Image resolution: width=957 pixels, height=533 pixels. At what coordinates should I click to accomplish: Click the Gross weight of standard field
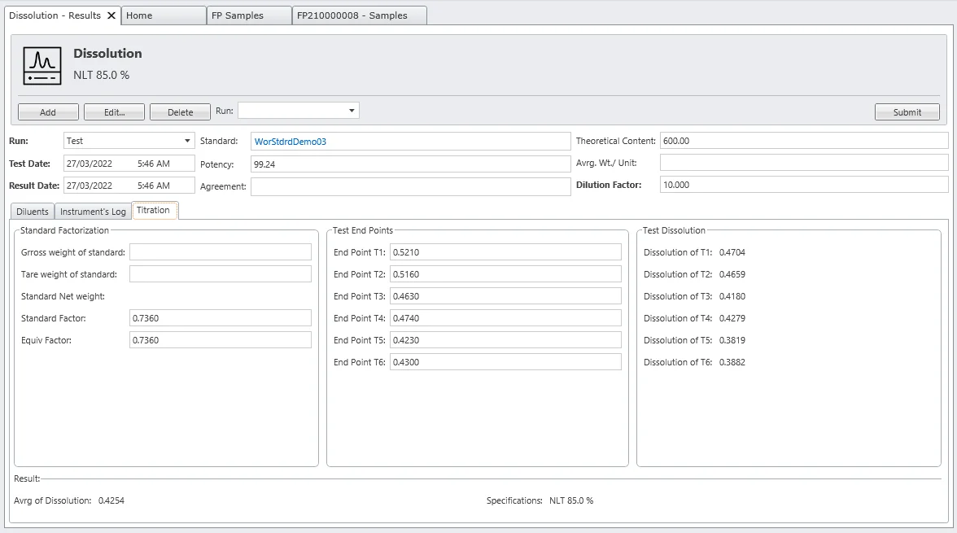220,252
